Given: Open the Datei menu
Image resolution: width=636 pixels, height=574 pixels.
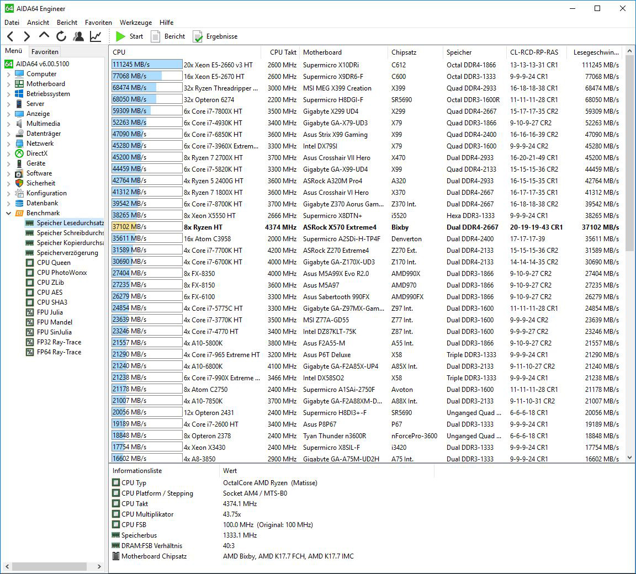Looking at the screenshot, I should (x=12, y=23).
